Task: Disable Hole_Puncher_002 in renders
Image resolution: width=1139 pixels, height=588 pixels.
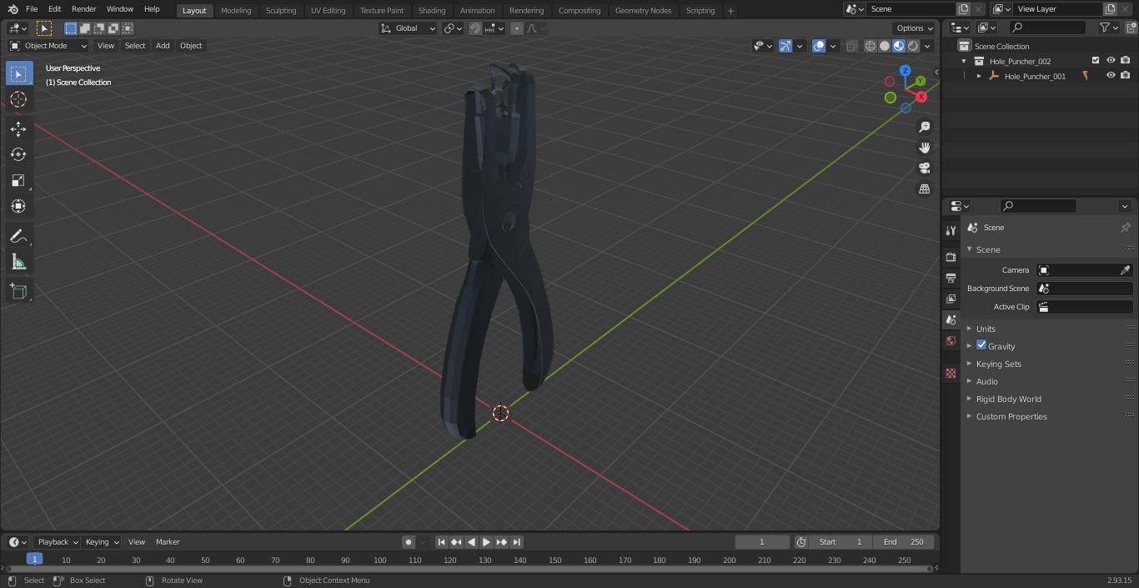Action: [x=1126, y=61]
